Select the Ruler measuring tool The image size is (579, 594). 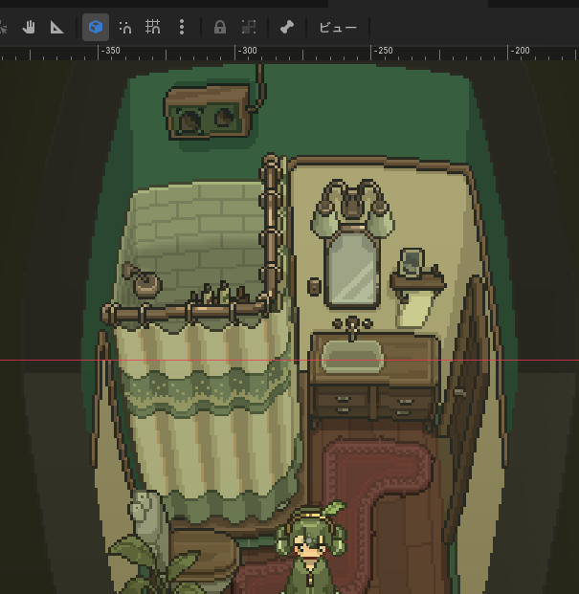click(x=56, y=28)
